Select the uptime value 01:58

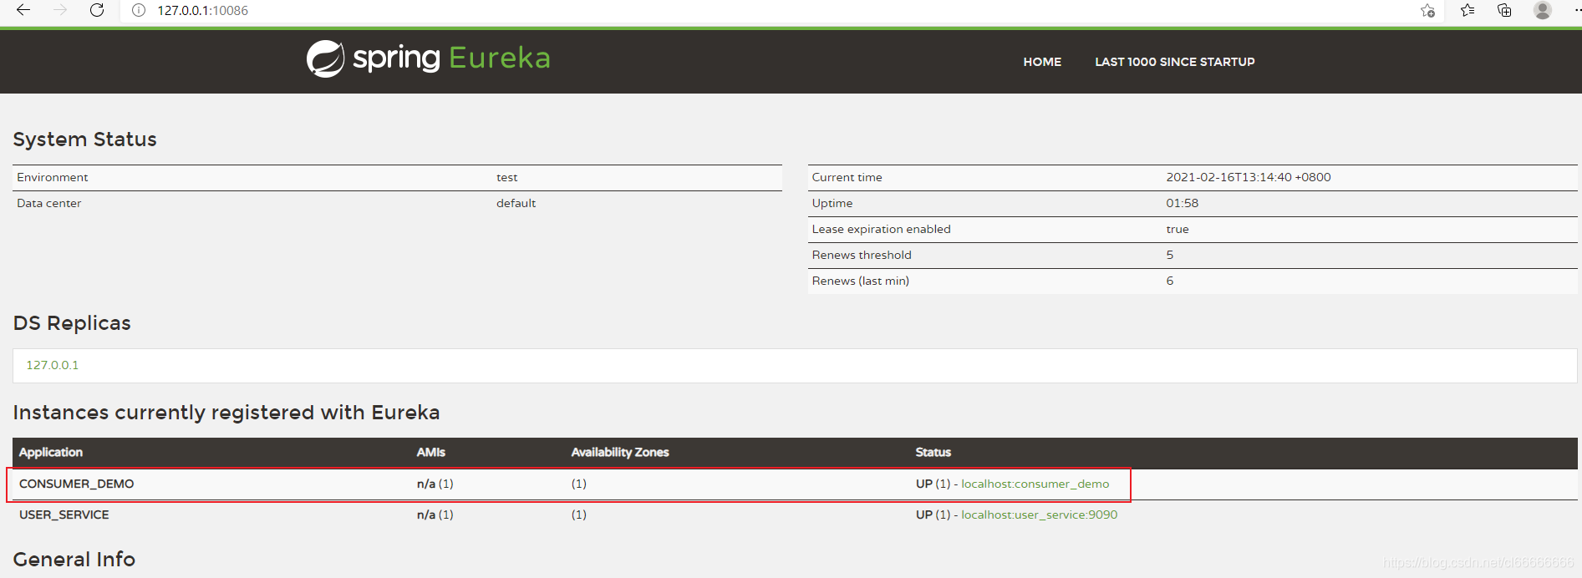pos(1183,203)
